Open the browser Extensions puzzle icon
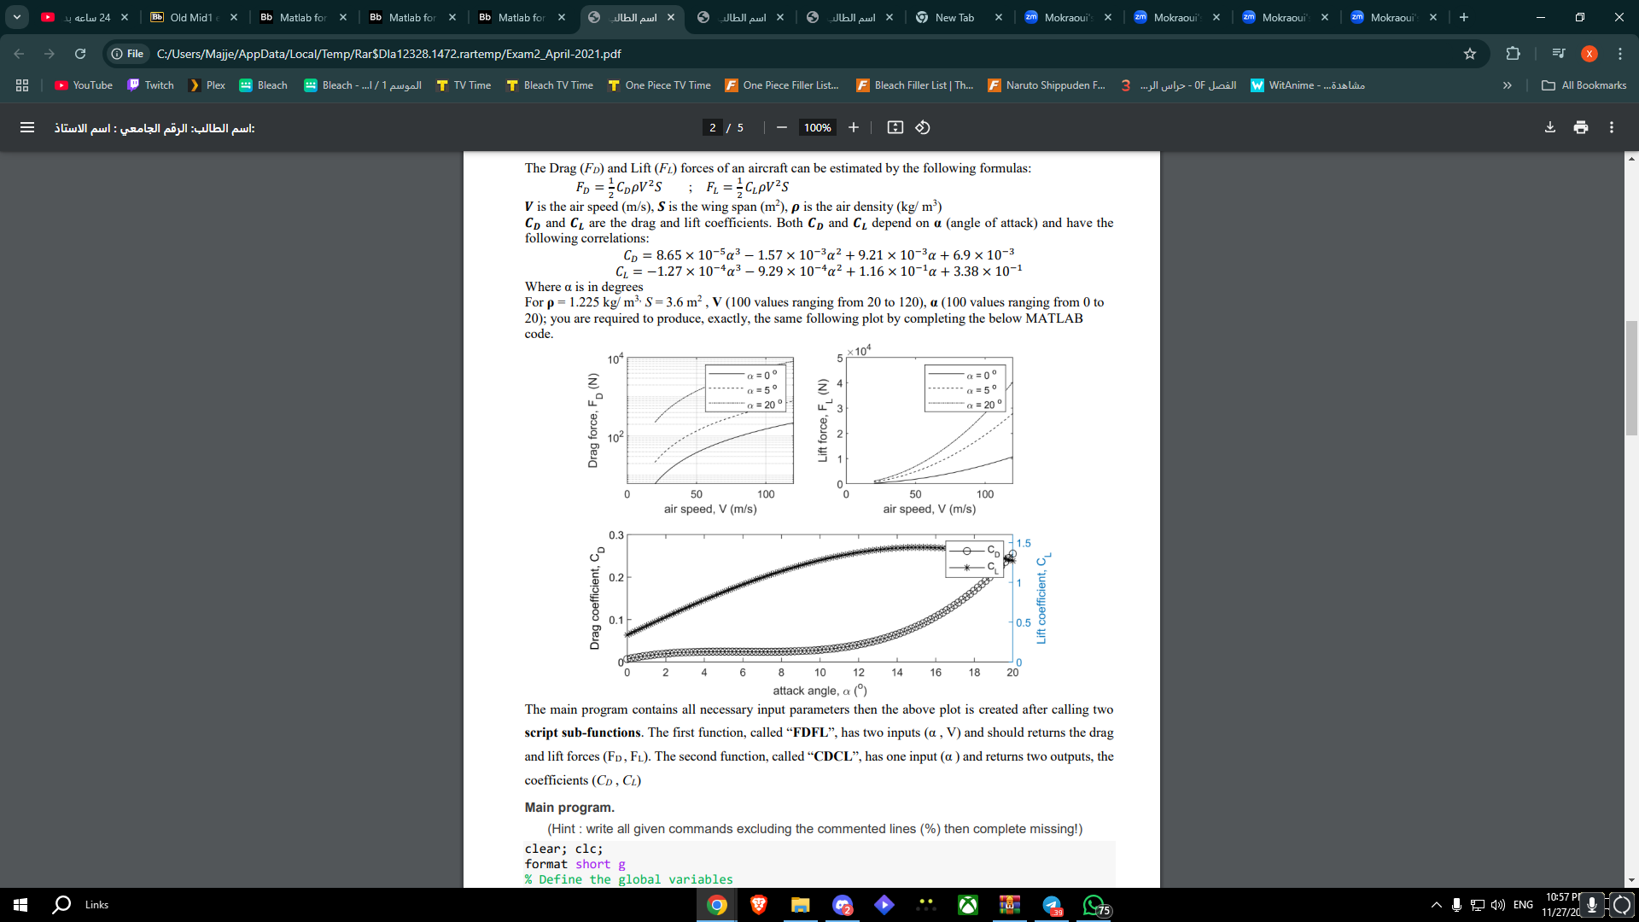The width and height of the screenshot is (1639, 922). pyautogui.click(x=1513, y=54)
